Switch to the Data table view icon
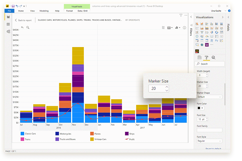The image size is (242, 161). 8,24
